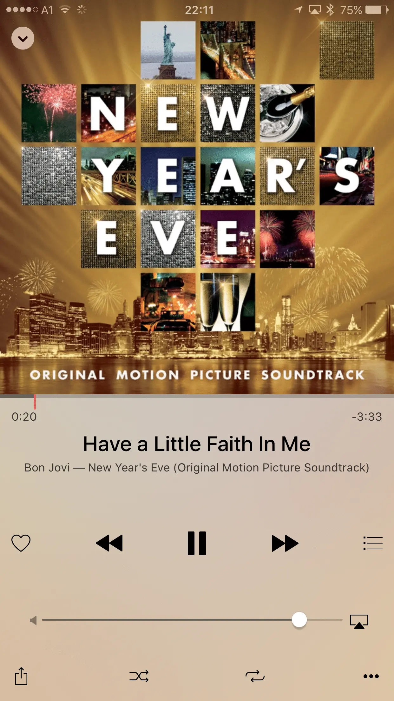Screen dimensions: 394x701
Task: Tap Bon Jovi artist and album line
Action: 197,468
